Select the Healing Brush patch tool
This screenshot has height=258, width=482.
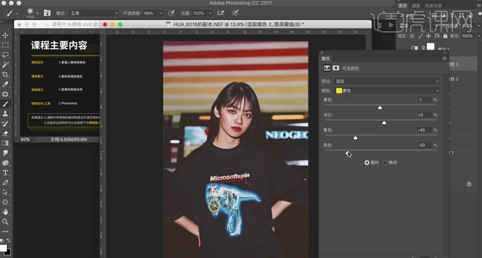5,94
